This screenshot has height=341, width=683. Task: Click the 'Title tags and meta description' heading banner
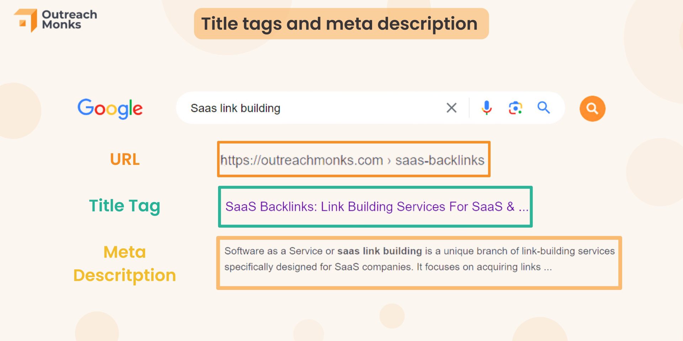point(341,24)
